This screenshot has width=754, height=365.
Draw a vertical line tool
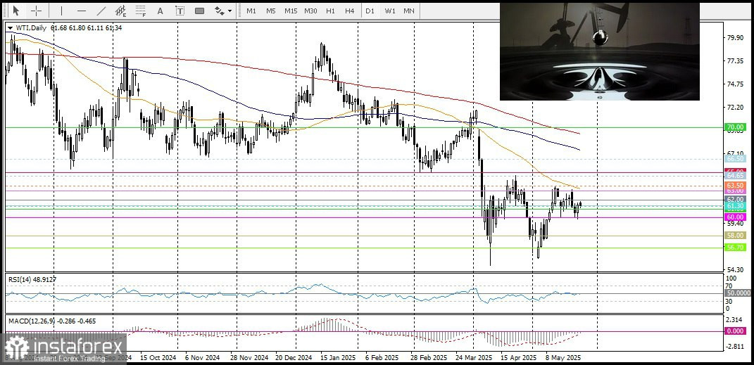(61, 11)
